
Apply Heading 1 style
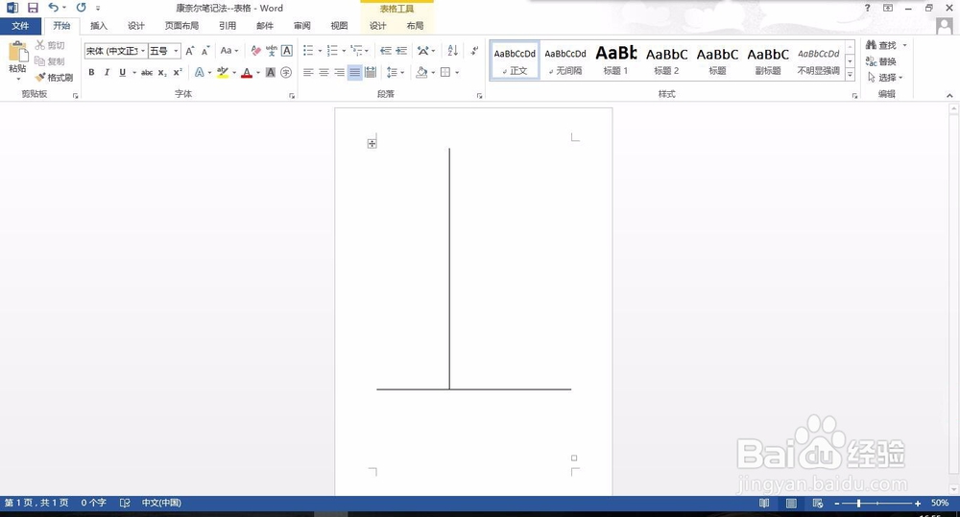[x=616, y=60]
